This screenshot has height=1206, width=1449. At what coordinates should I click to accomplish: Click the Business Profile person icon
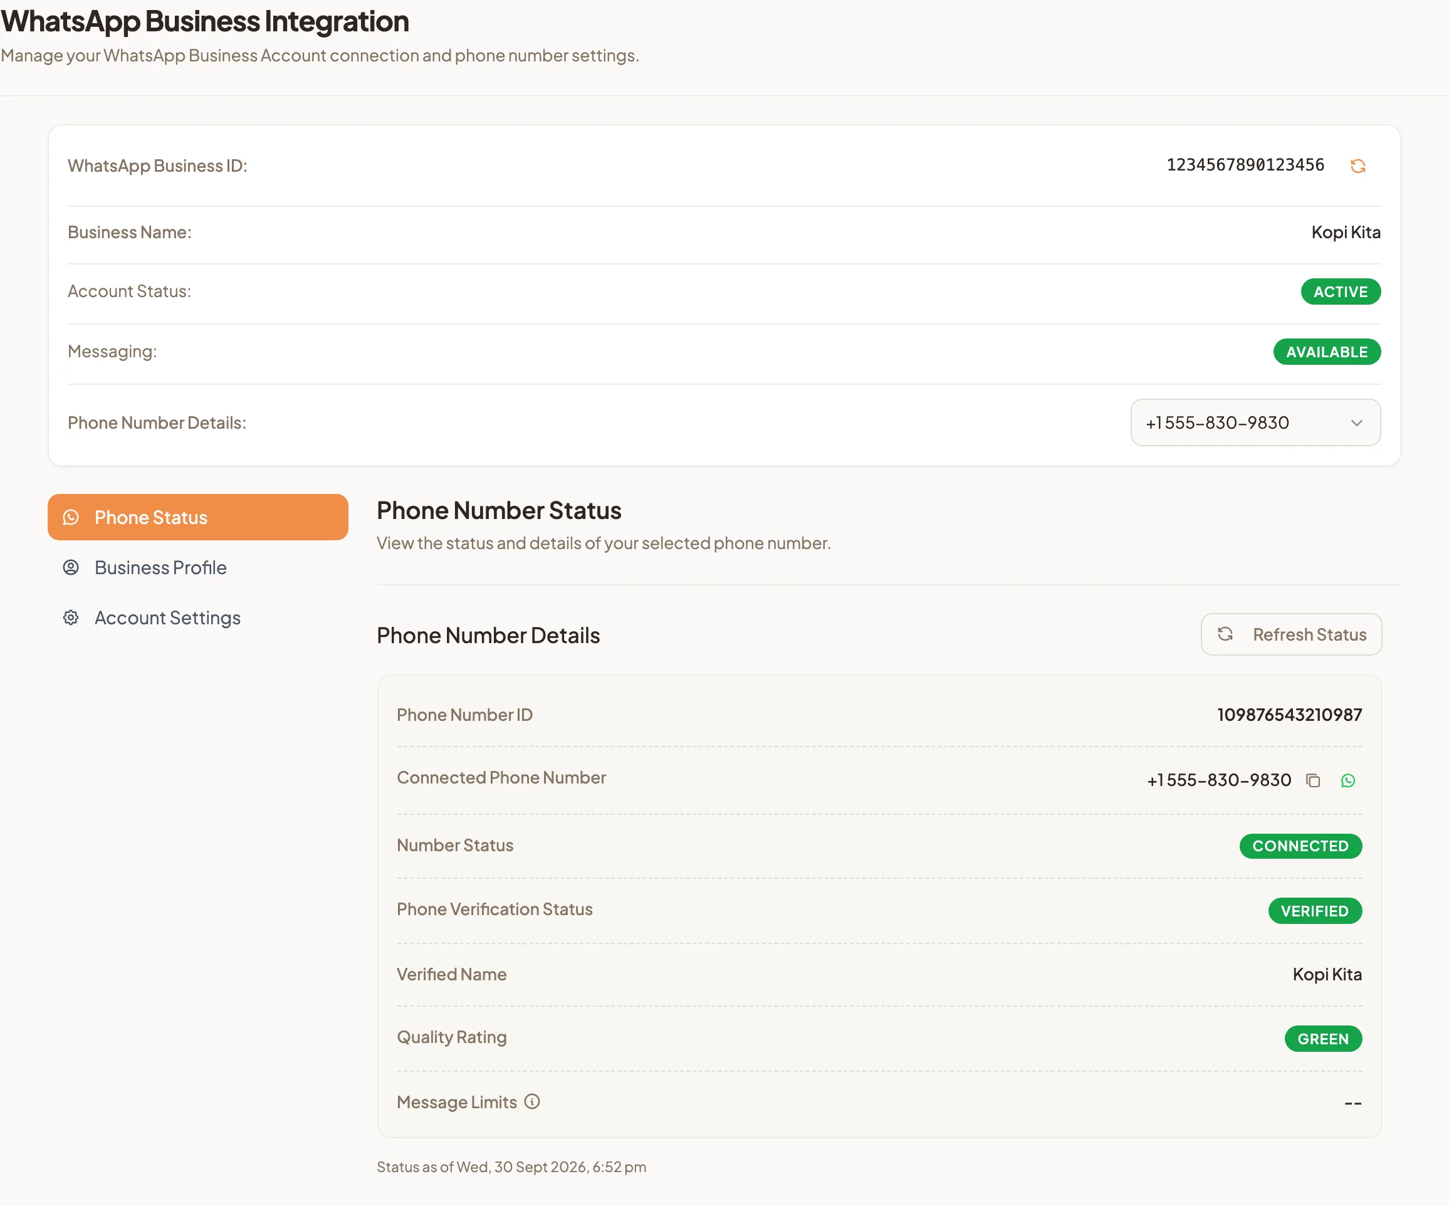click(71, 567)
